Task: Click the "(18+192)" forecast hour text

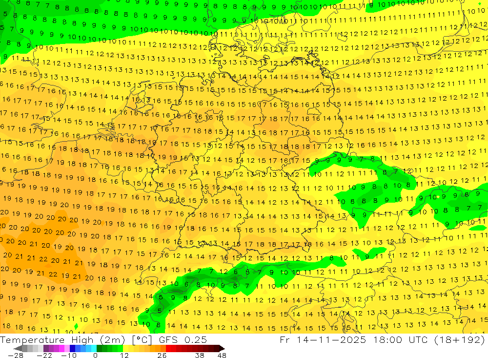Action: [x=460, y=339]
